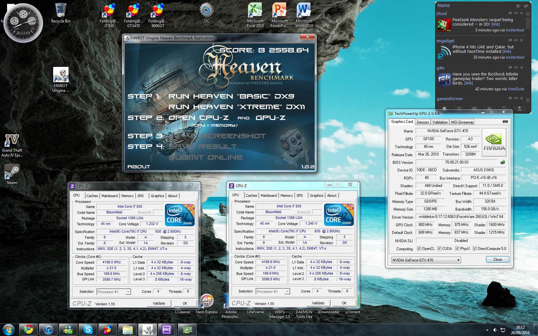
Task: Show hidden system tray icons arrow
Action: coord(487,330)
